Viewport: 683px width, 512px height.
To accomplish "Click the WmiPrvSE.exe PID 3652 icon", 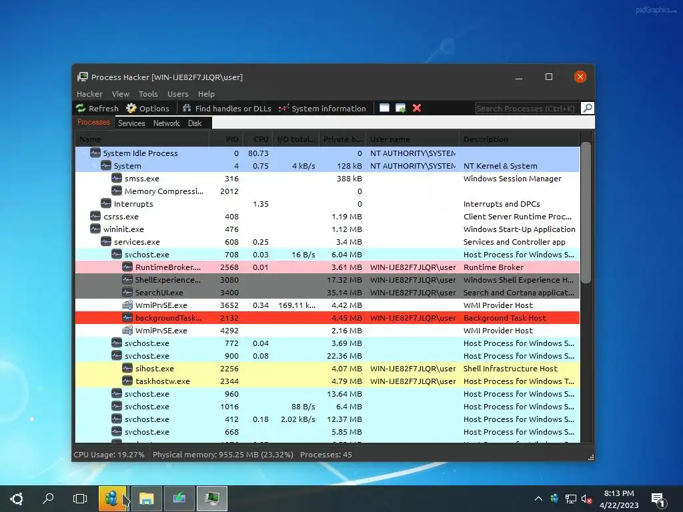I will pos(127,305).
